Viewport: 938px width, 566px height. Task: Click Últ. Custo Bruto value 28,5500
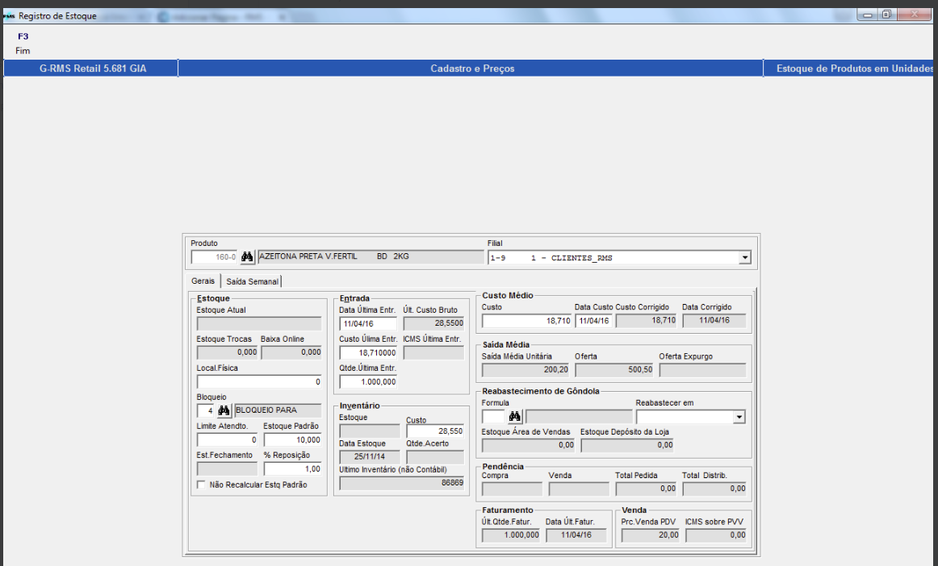coord(433,323)
